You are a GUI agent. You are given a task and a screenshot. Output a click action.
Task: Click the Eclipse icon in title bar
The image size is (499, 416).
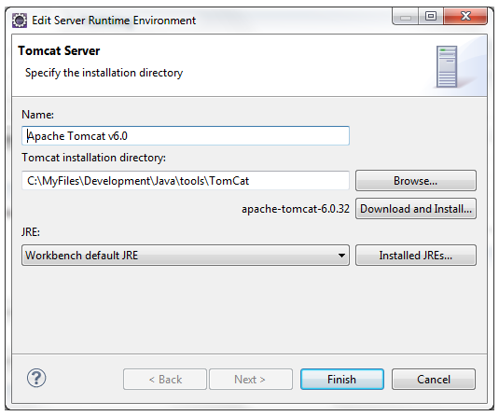[x=20, y=21]
